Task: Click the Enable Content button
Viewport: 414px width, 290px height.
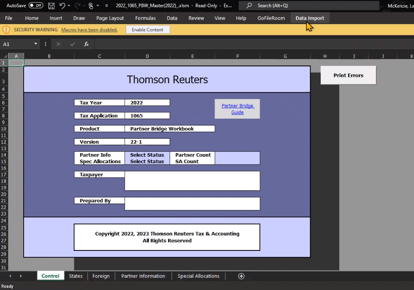Action: pos(148,30)
